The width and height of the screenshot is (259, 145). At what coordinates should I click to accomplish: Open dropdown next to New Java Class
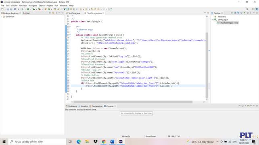coord(52,9)
